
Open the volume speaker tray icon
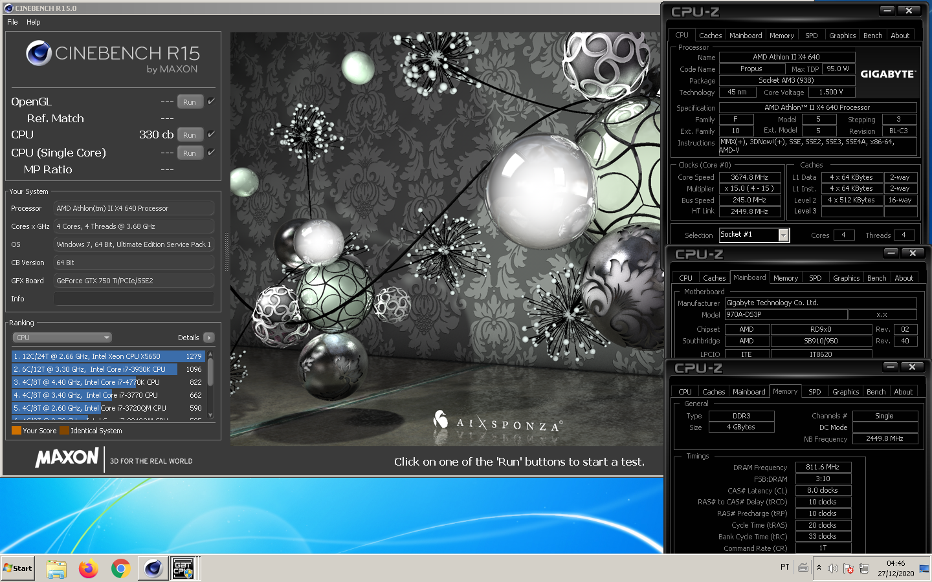[833, 568]
